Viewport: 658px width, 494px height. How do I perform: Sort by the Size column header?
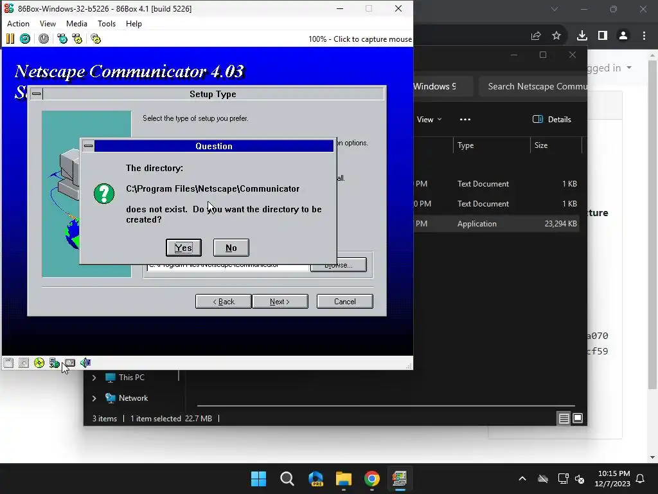pyautogui.click(x=556, y=145)
